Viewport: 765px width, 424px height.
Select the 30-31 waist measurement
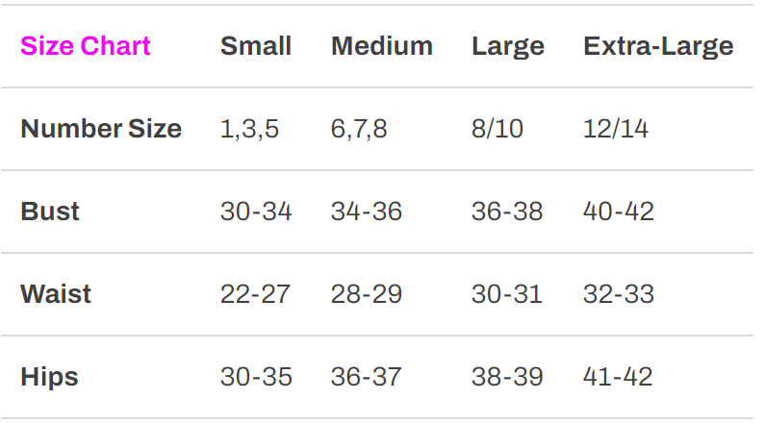pos(507,294)
